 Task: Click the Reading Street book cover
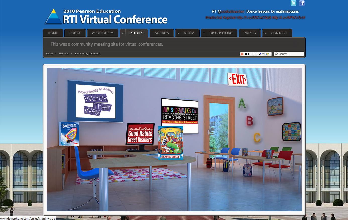[x=171, y=143]
